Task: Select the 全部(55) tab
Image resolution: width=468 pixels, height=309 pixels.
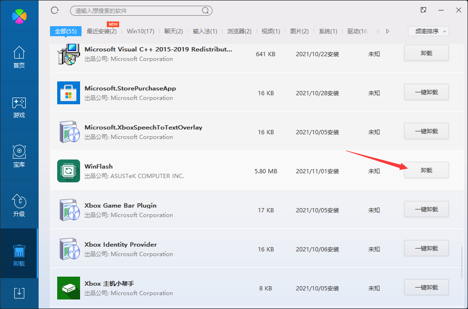Action: pyautogui.click(x=66, y=31)
